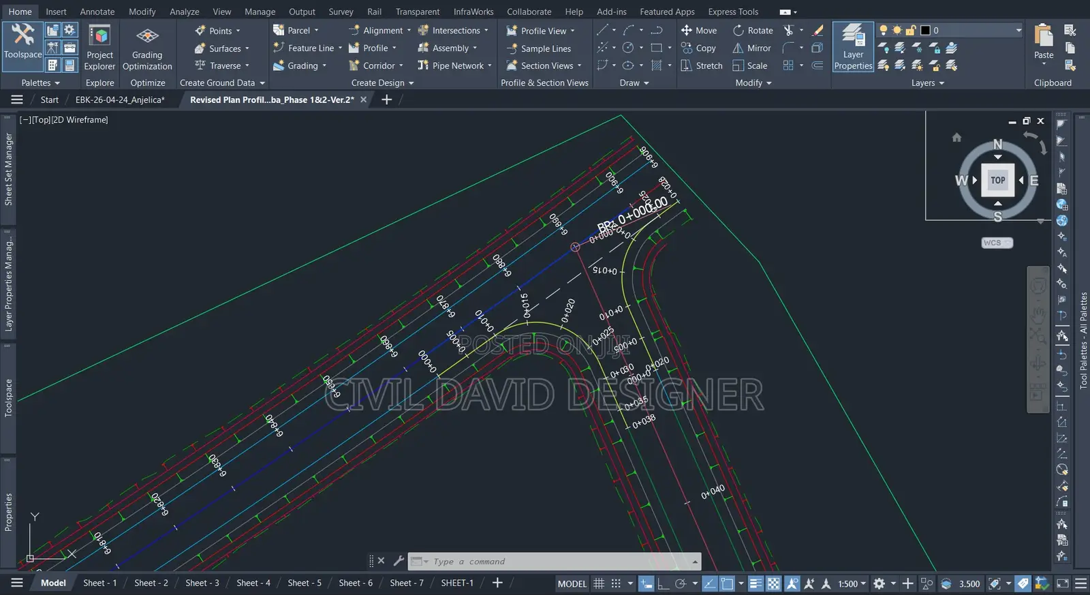Viewport: 1090px width, 595px height.
Task: Open the Analyze ribbon tab
Action: point(184,12)
